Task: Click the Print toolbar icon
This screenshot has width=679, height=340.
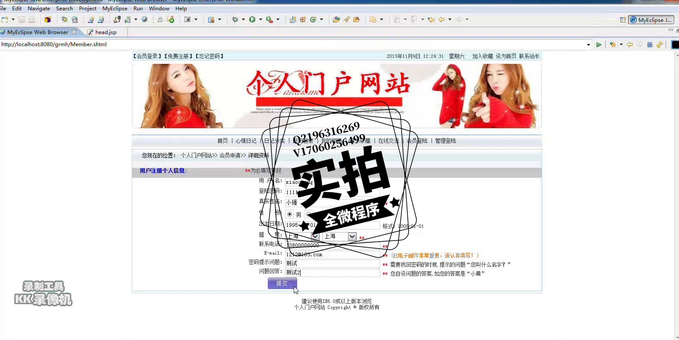Action: (x=32, y=19)
